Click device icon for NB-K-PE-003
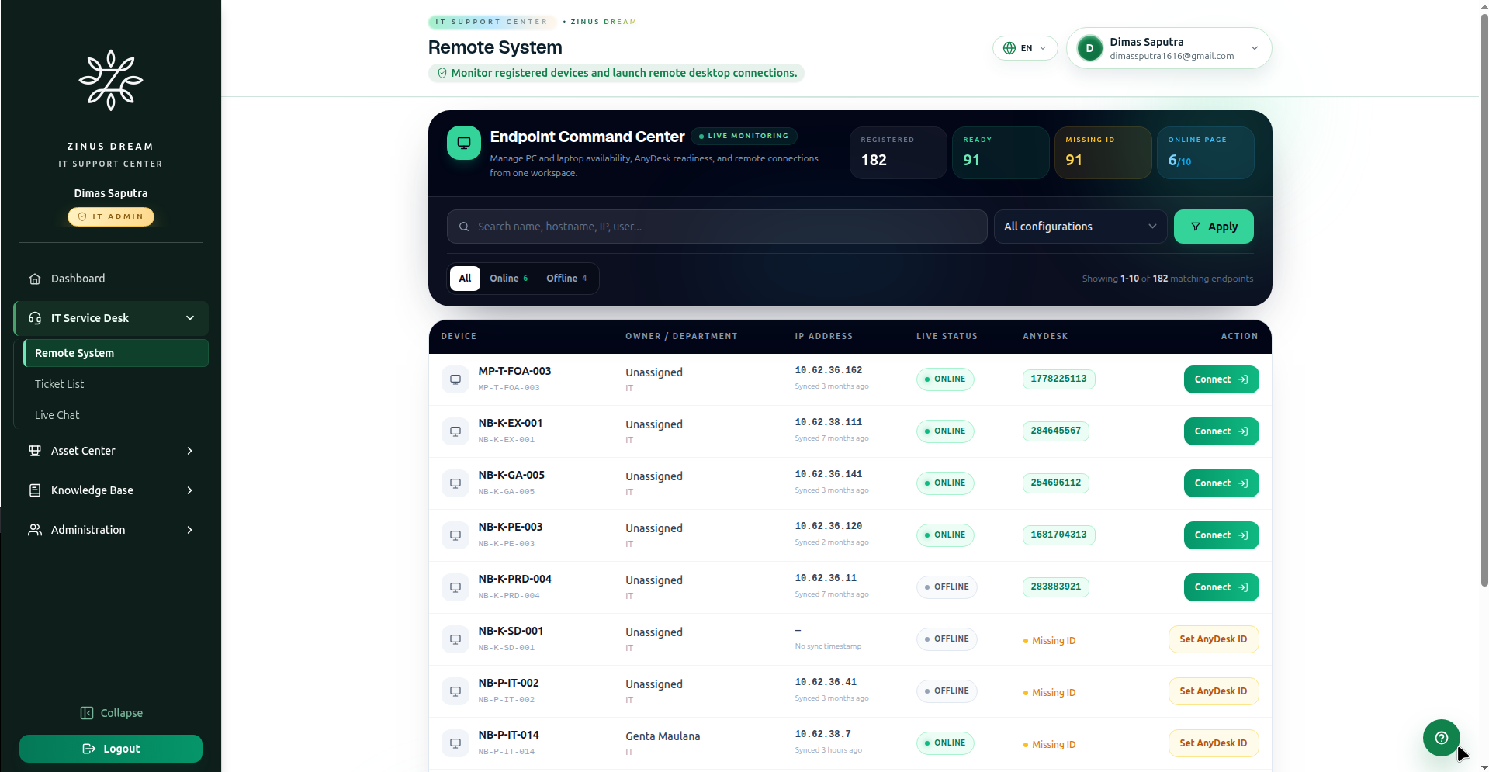Viewport: 1489px width, 772px height. (455, 535)
